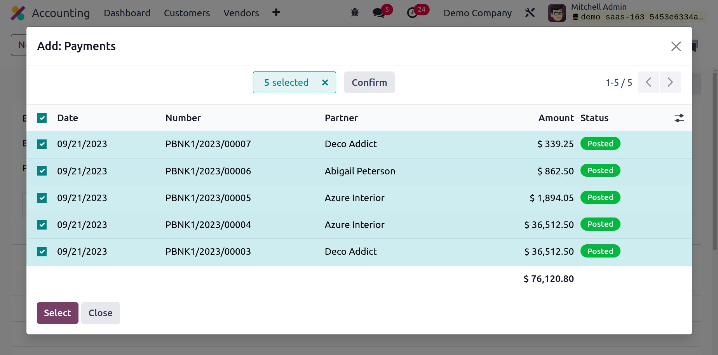Screen dimensions: 718x355
Task: Open the Customers menu
Action: click(187, 13)
